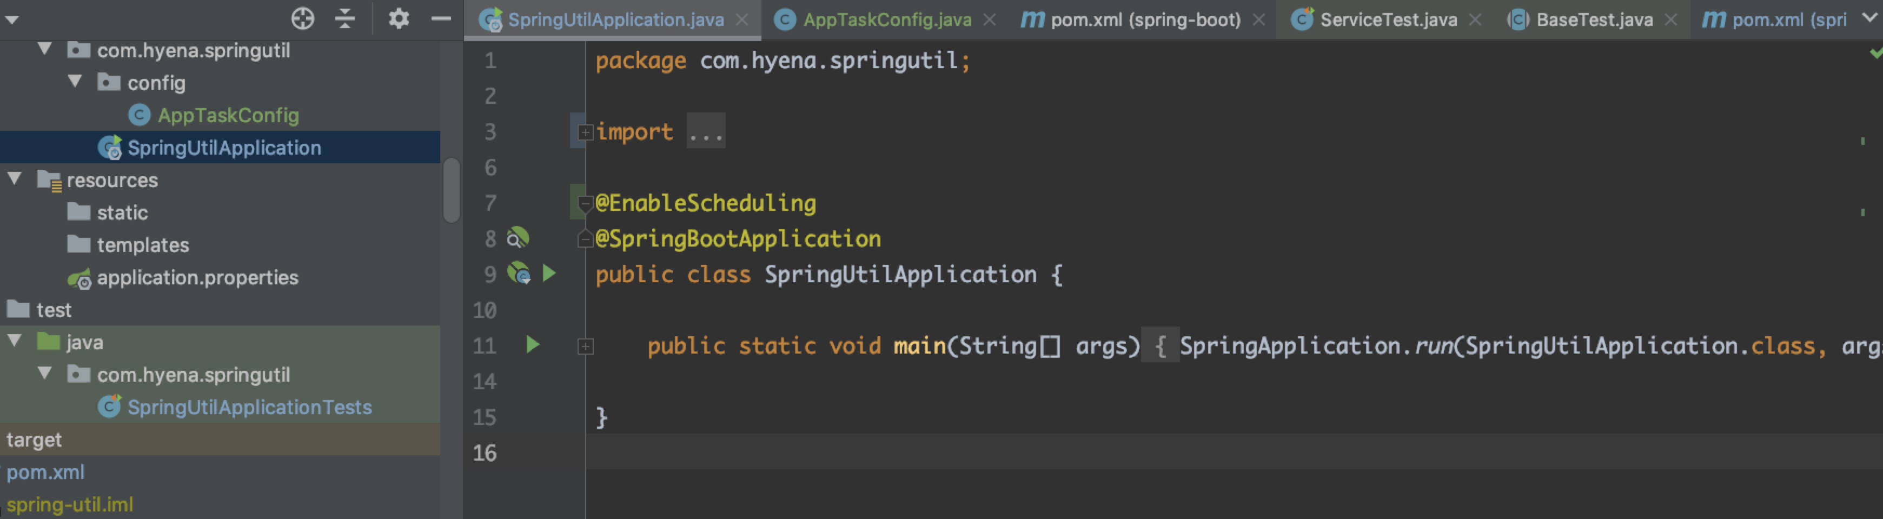Select the templates folder
1883x519 pixels.
click(x=143, y=244)
